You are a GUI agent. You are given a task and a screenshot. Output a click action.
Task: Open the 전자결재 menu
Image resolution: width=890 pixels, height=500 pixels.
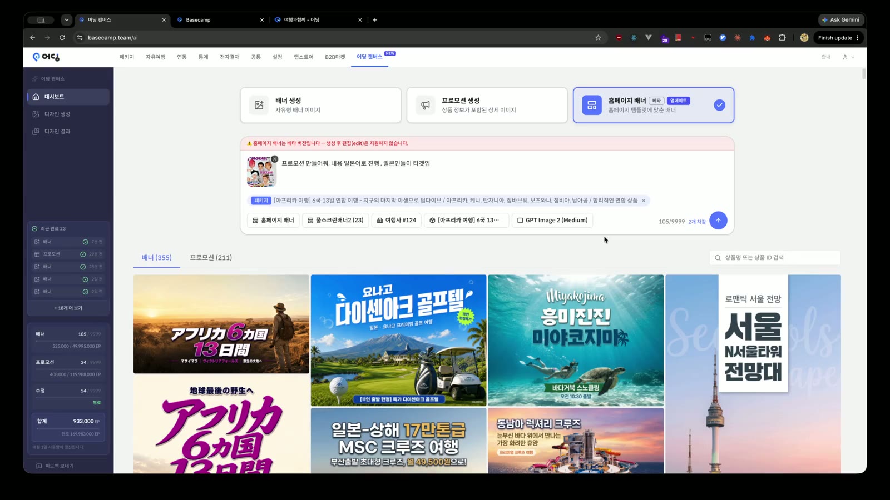point(229,57)
